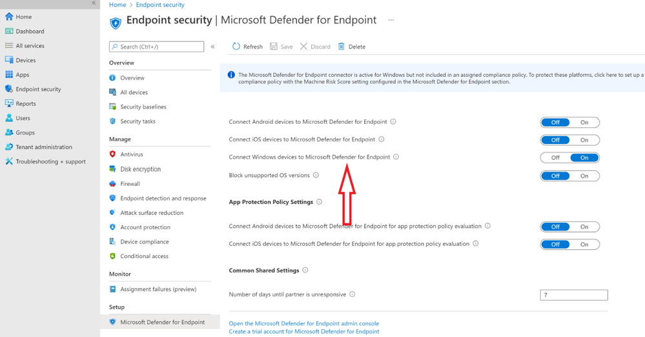Click the Apps grid icon
The height and width of the screenshot is (337, 645).
[x=9, y=74]
